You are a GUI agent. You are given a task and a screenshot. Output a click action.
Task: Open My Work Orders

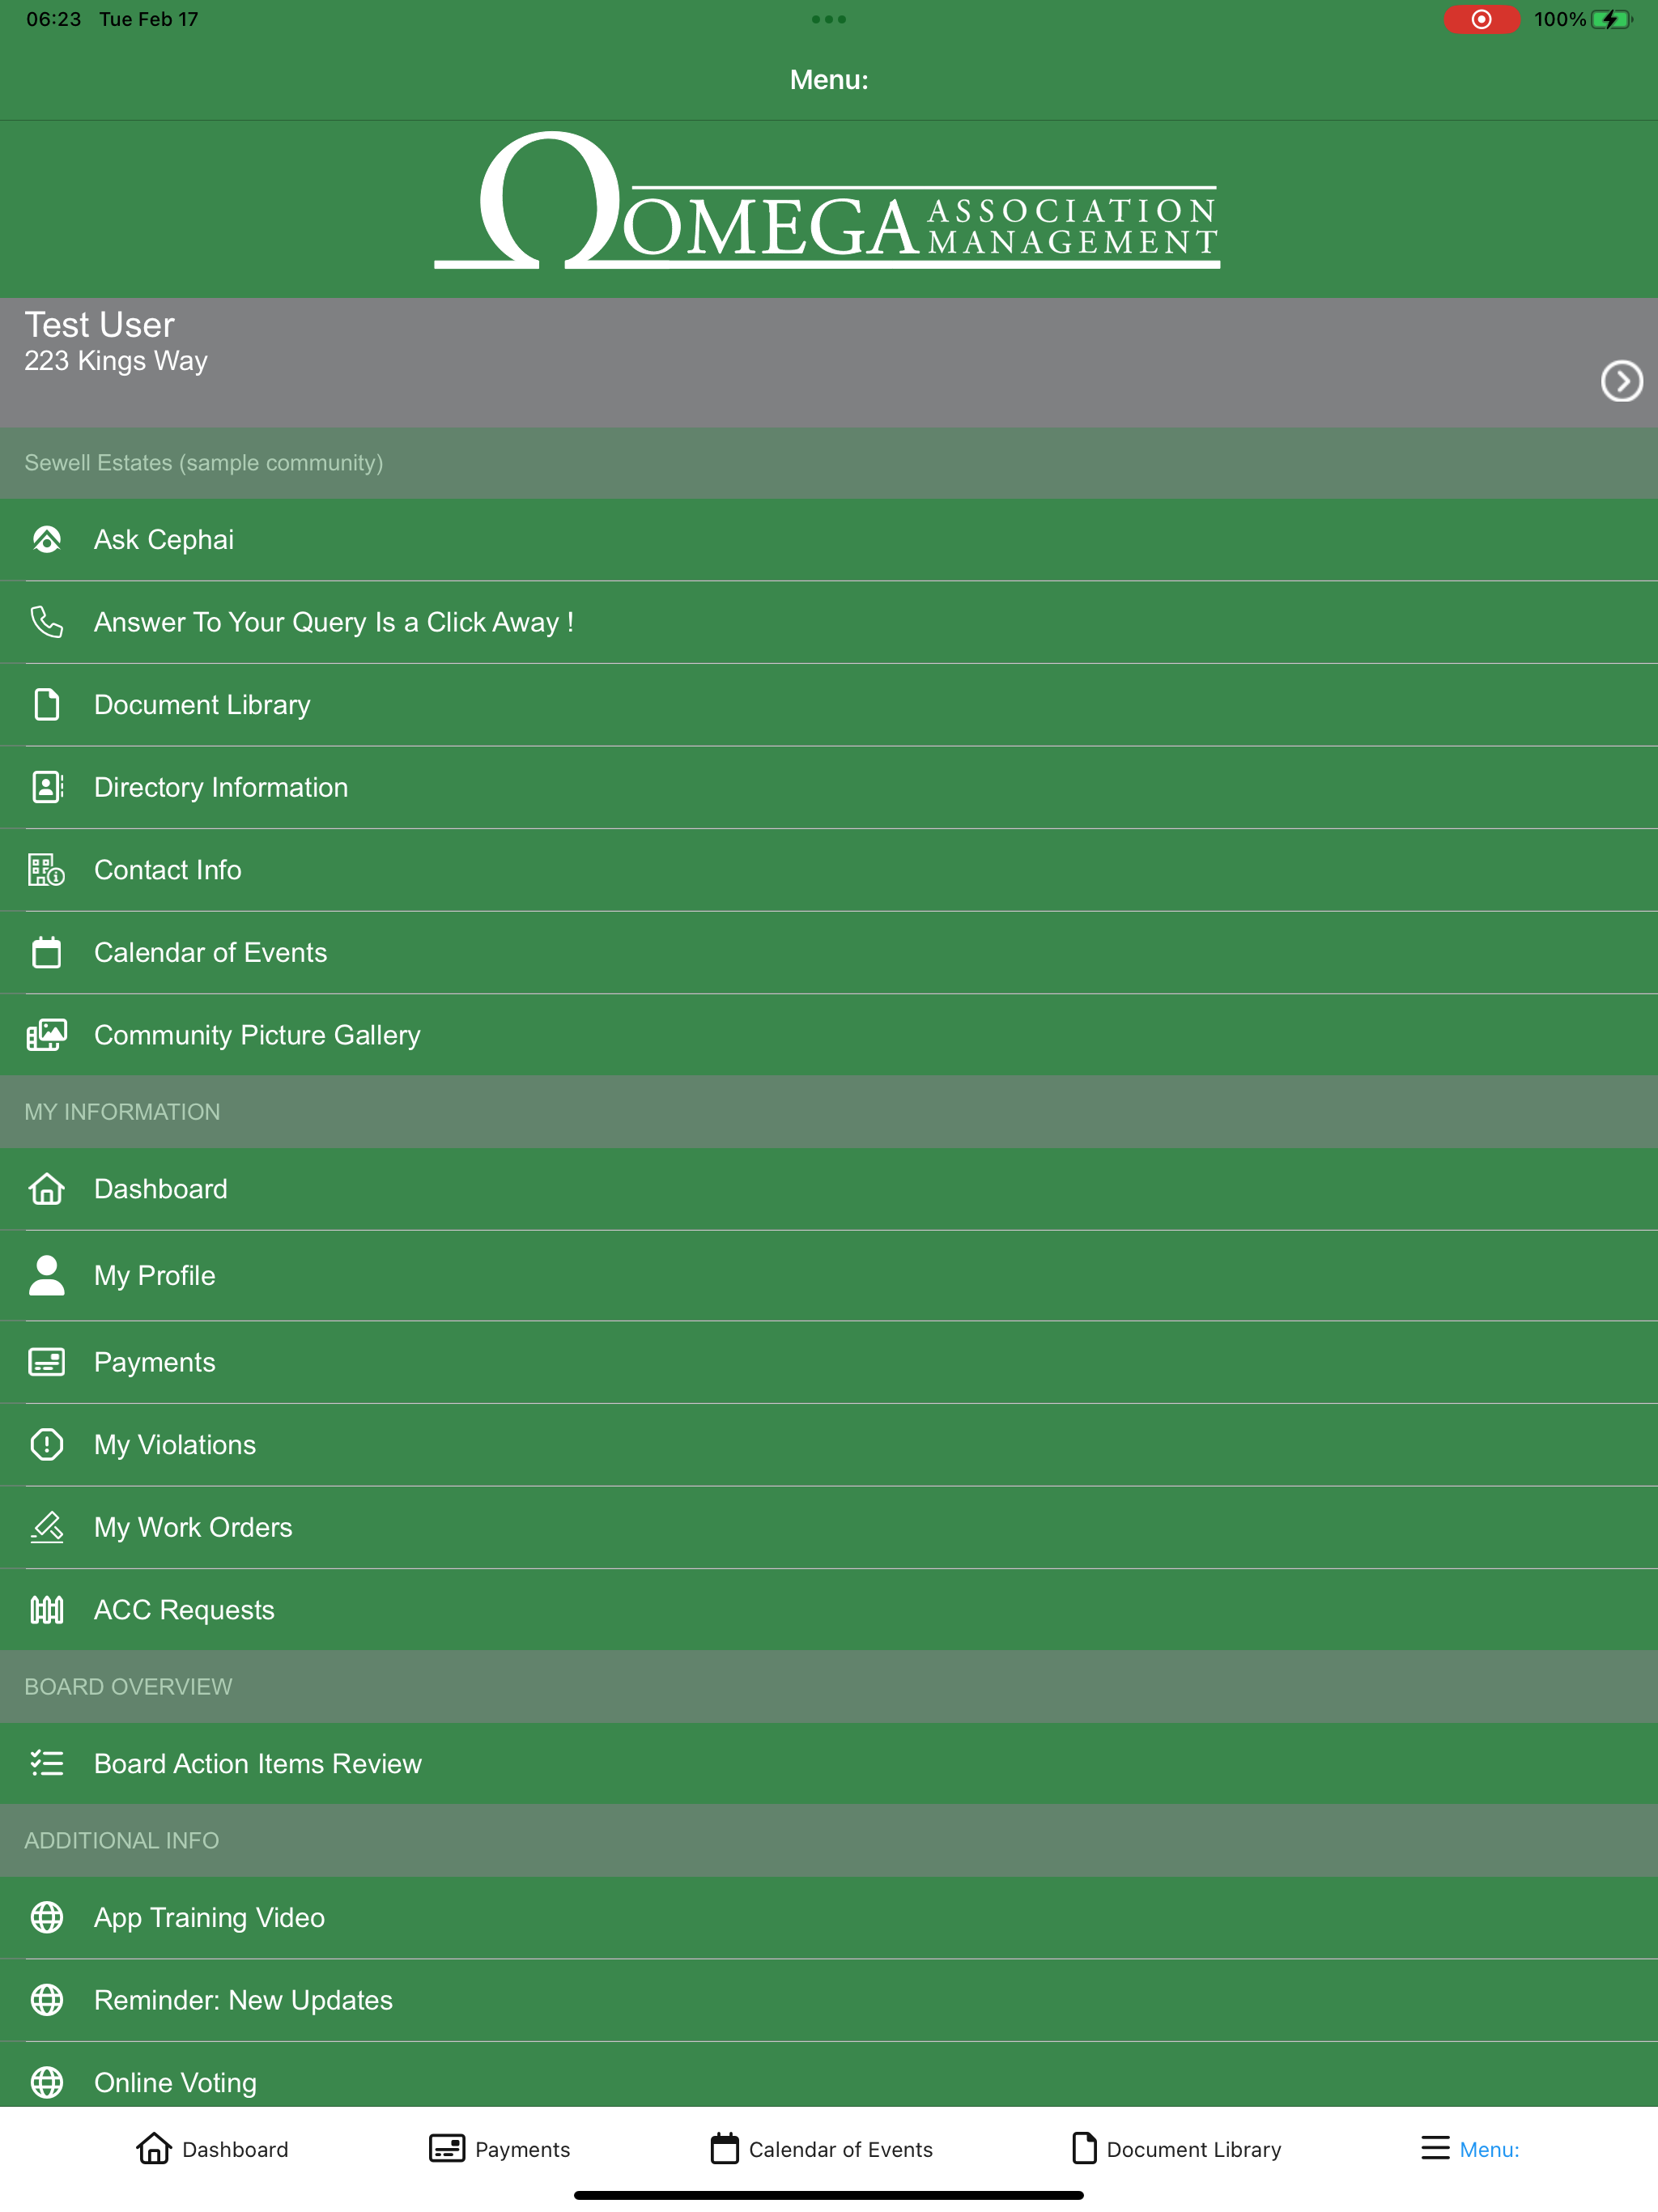pyautogui.click(x=829, y=1527)
